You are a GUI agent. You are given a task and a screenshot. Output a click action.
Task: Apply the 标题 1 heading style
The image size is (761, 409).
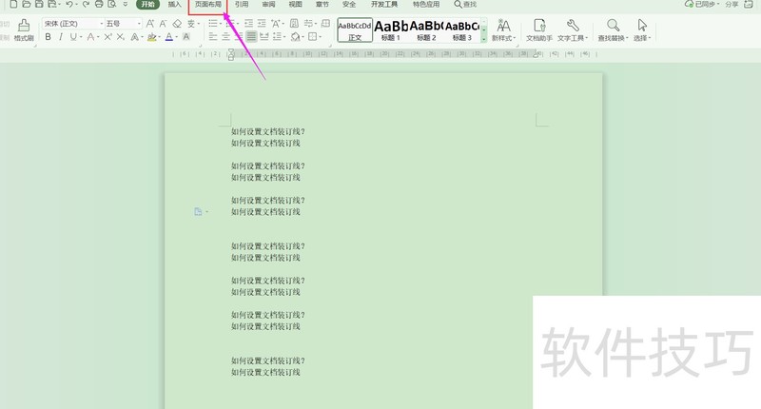(391, 30)
